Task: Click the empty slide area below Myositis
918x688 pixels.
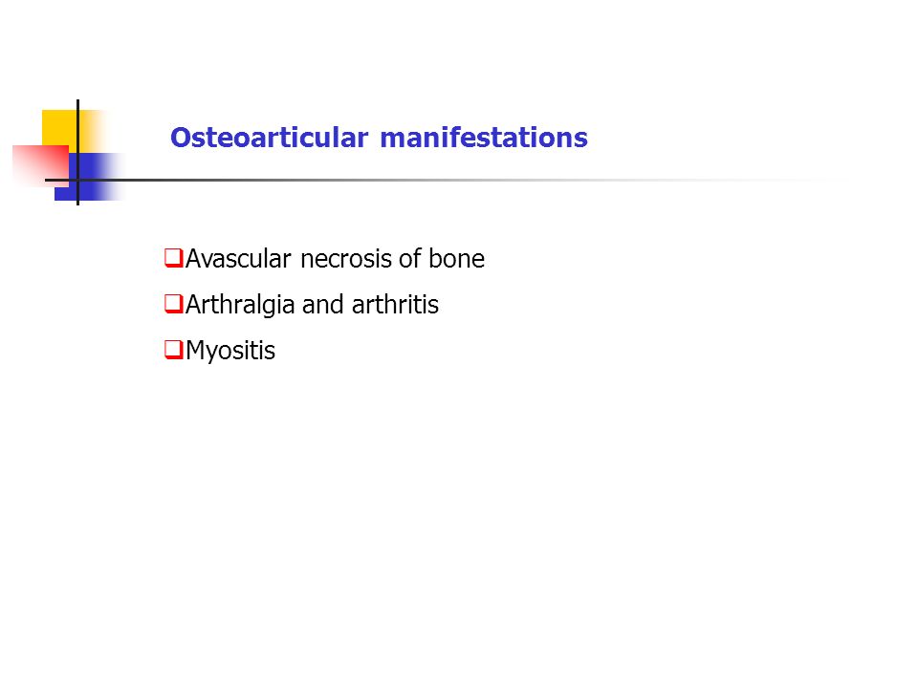Action: 459,515
